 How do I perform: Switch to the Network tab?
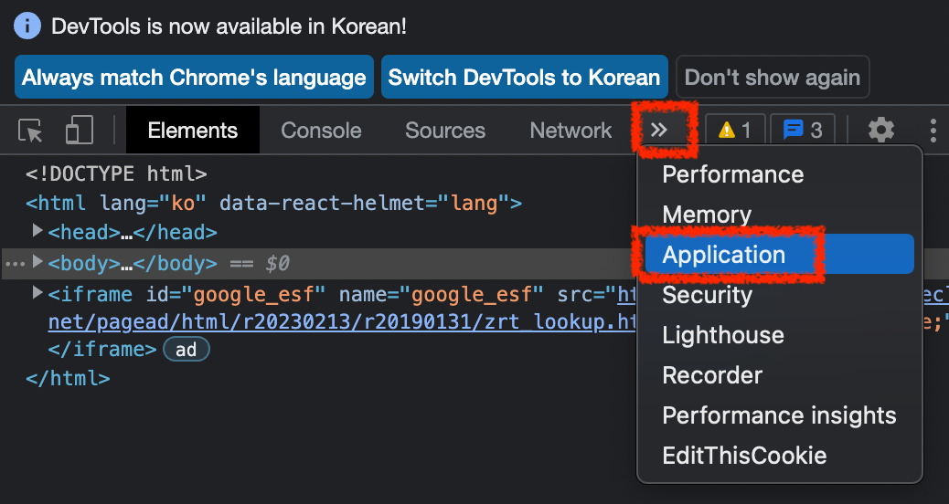pos(570,130)
